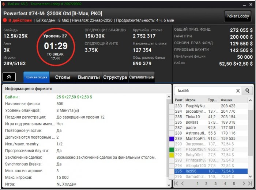Click empty color tag box beside Tinka10

pyautogui.click(x=172, y=117)
